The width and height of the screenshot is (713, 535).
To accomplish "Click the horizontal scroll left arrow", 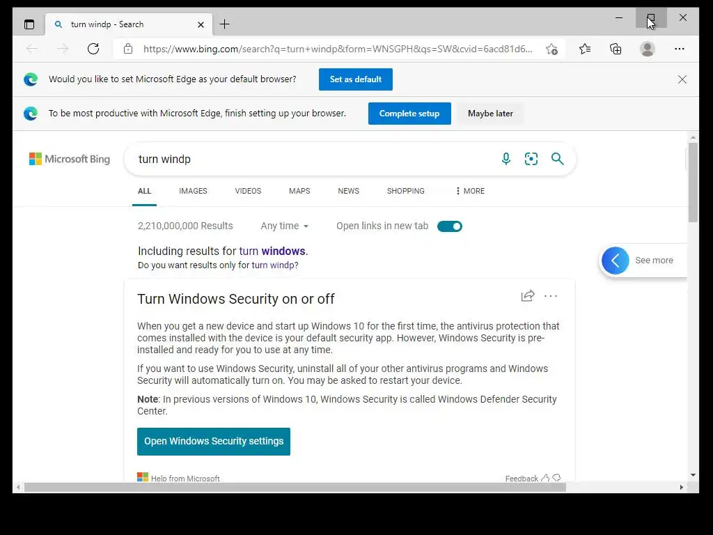I will tap(17, 487).
